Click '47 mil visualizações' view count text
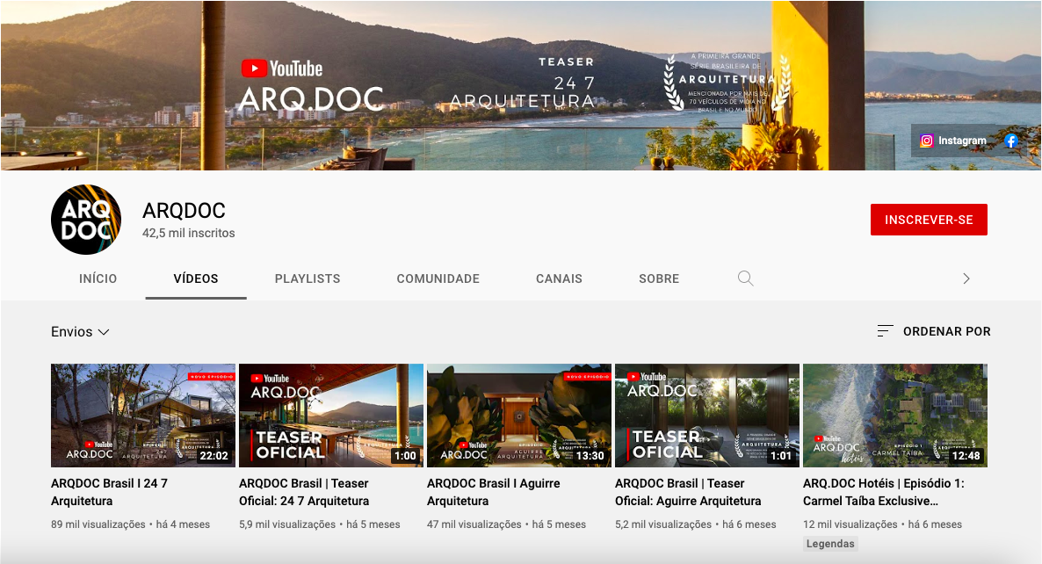Image resolution: width=1042 pixels, height=564 pixels. pyautogui.click(x=474, y=524)
